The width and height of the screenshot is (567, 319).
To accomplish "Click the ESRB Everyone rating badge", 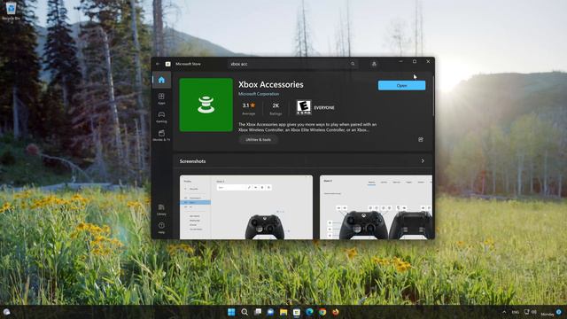I will [304, 107].
